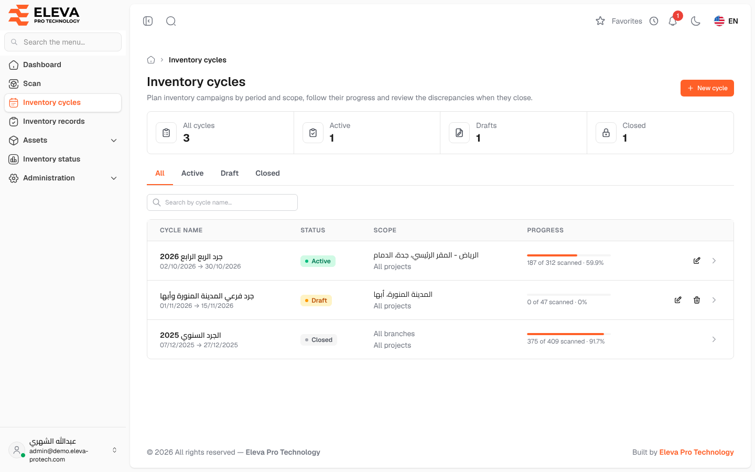Edit the 2026 Active cycle row
This screenshot has height=472, width=755.
(697, 261)
